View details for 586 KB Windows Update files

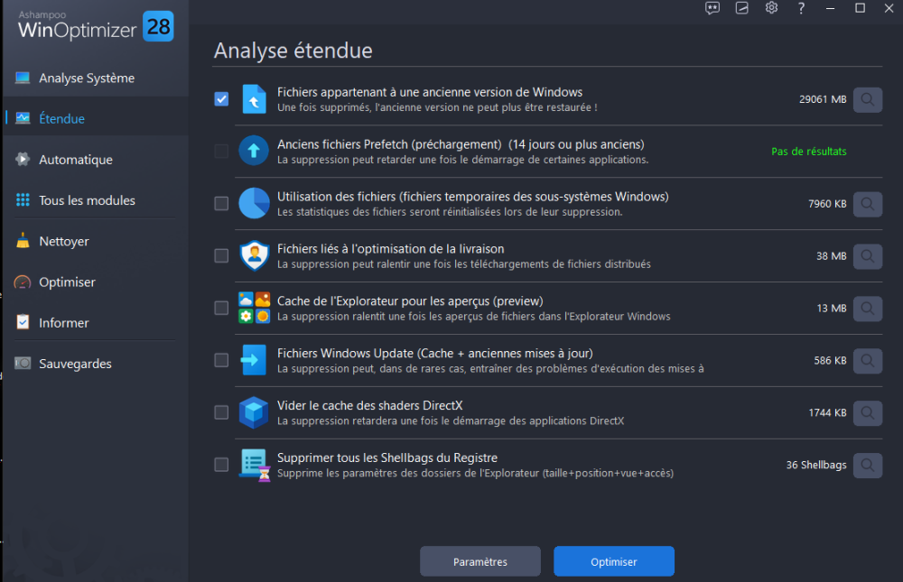tap(867, 360)
